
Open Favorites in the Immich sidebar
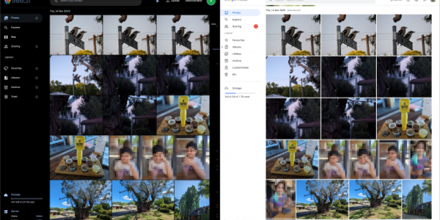pyautogui.click(x=21, y=68)
